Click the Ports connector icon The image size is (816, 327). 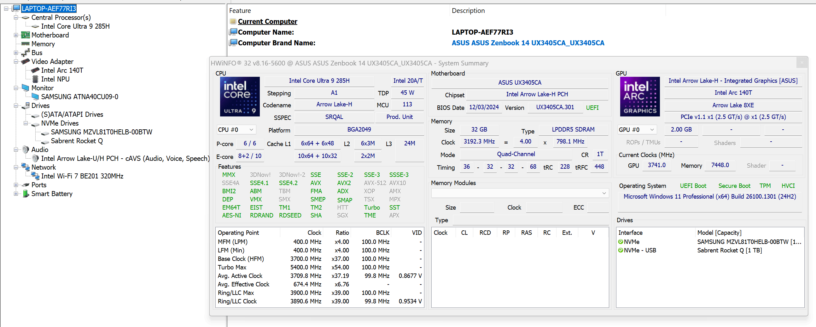[x=25, y=185]
